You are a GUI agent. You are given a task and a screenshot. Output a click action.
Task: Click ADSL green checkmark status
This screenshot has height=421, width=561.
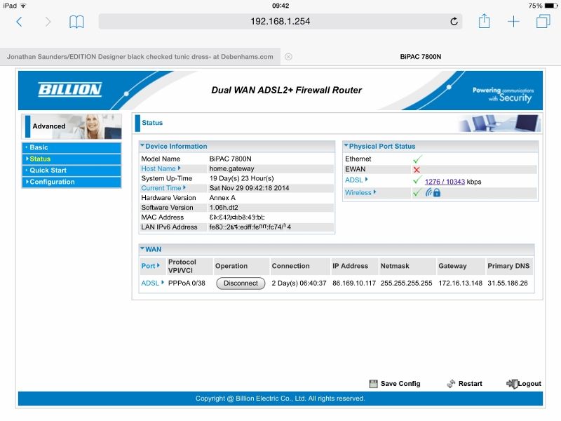[x=417, y=180]
